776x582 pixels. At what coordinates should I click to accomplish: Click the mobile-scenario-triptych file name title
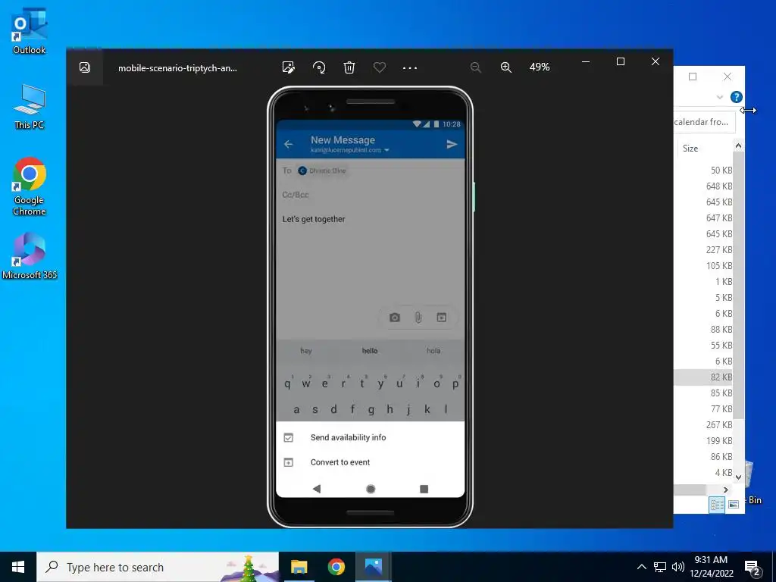pyautogui.click(x=177, y=68)
